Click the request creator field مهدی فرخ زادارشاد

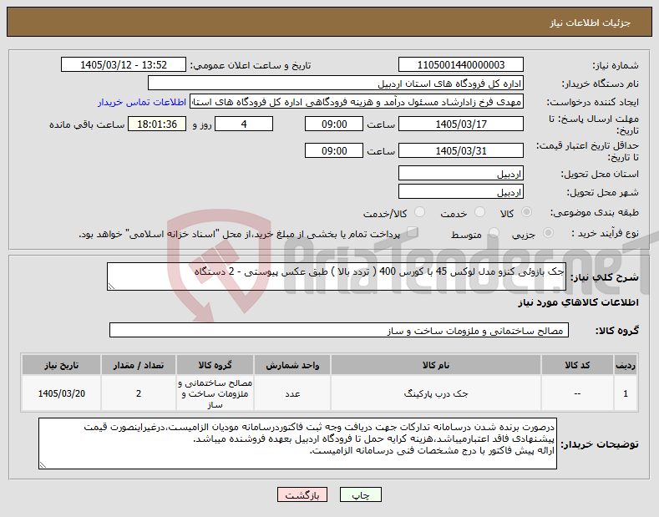point(357,102)
